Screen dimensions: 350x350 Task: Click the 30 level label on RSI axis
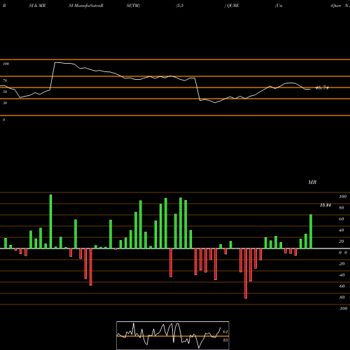pos(5,103)
